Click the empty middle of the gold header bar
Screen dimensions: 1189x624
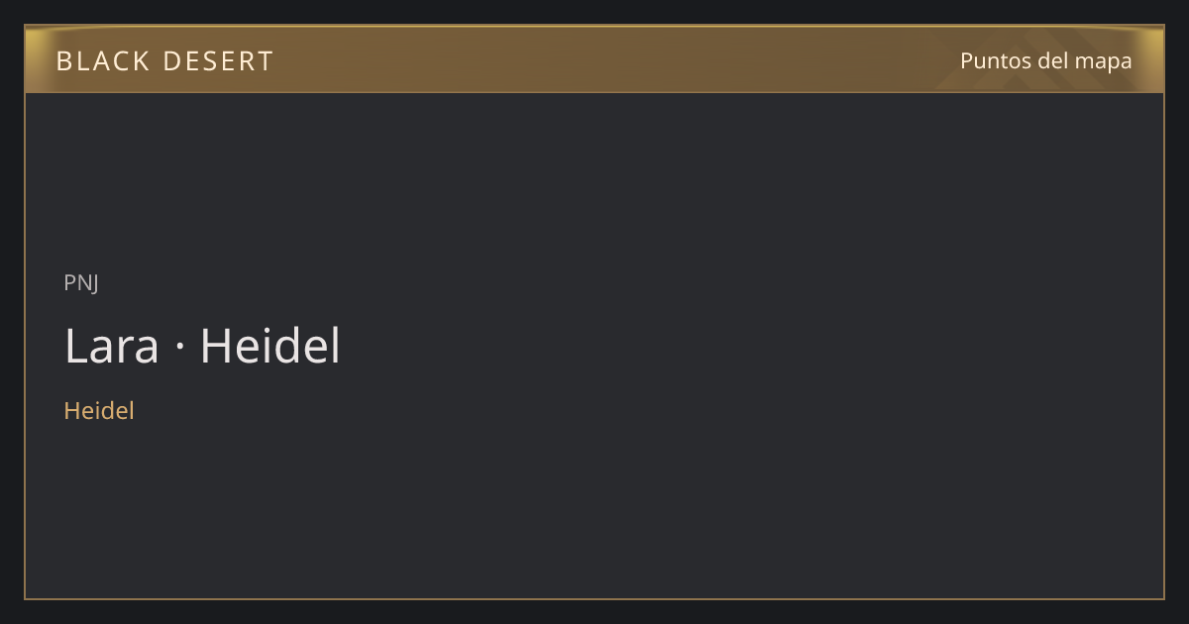pos(594,59)
